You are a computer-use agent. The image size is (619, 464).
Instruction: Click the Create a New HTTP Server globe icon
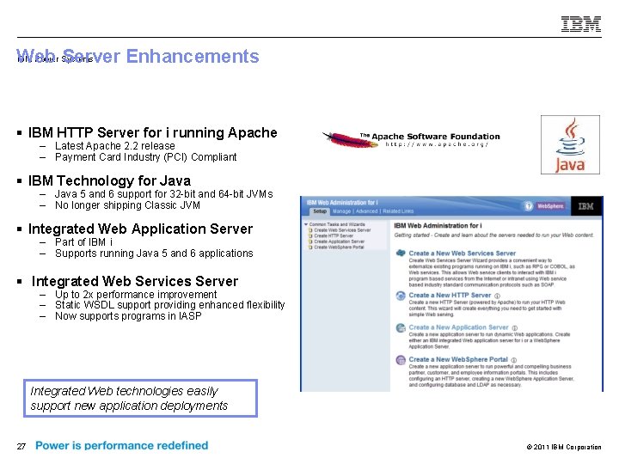401,296
